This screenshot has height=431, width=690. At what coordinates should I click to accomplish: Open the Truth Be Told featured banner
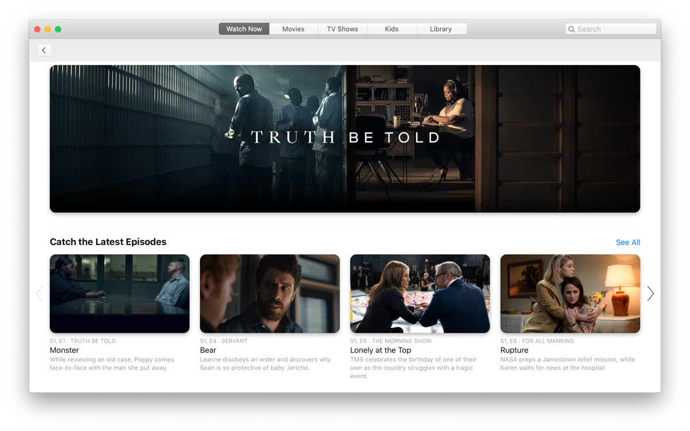click(345, 138)
